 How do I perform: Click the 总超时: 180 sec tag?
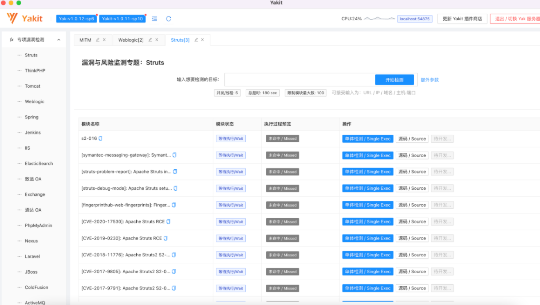tap(263, 93)
